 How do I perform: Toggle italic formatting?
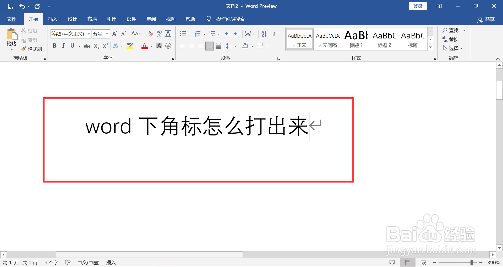[x=63, y=46]
